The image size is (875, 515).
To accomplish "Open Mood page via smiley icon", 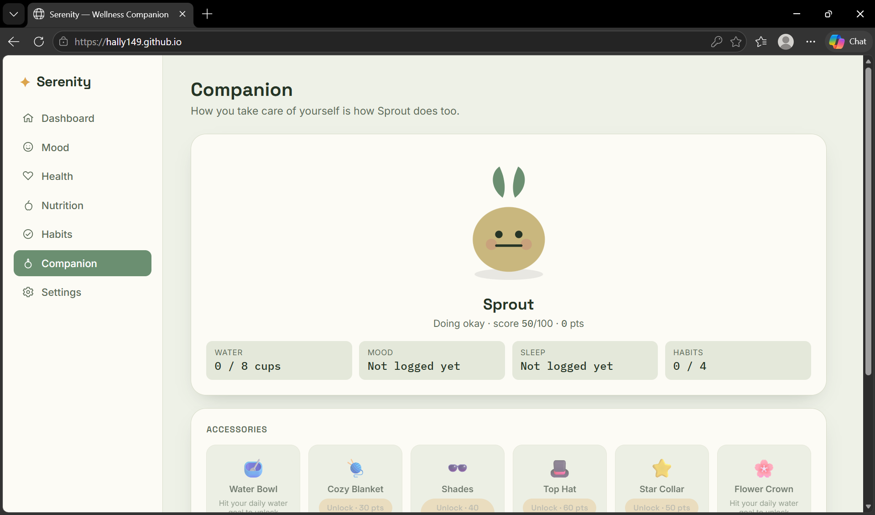I will 28,147.
